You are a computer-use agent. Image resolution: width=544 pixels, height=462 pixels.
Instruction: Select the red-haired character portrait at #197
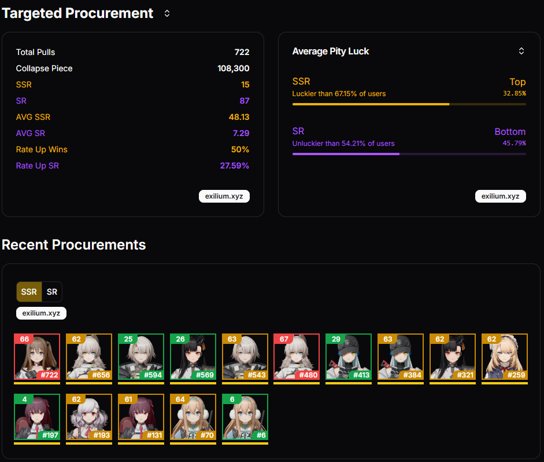[37, 417]
